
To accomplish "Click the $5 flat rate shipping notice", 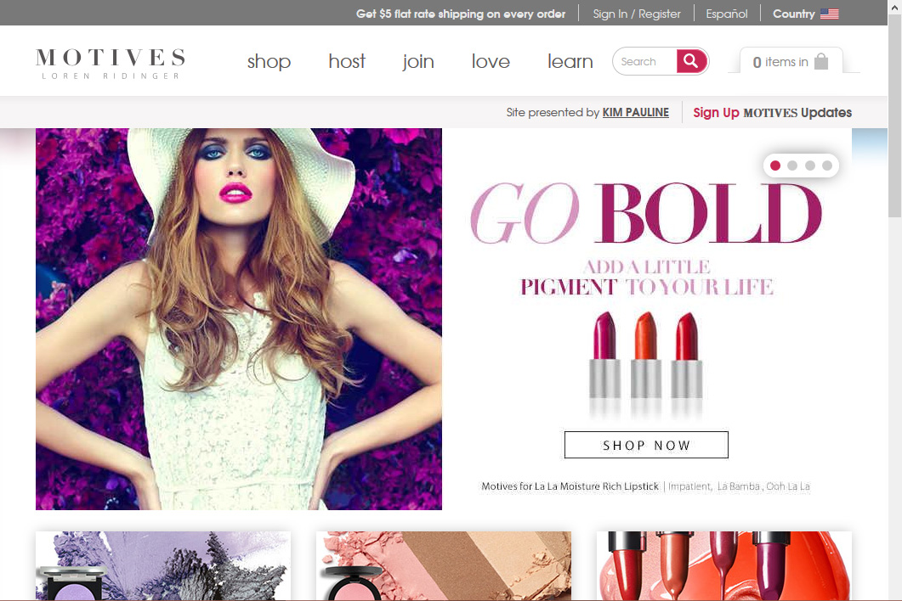I will point(461,14).
